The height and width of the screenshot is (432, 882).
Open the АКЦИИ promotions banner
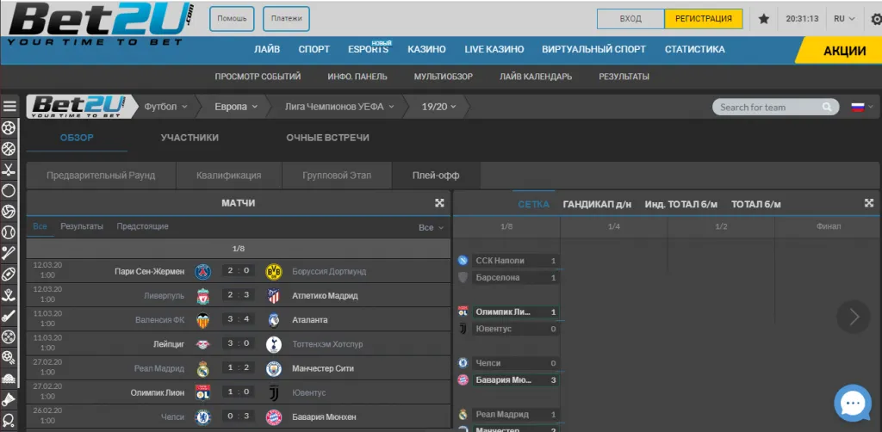[841, 51]
